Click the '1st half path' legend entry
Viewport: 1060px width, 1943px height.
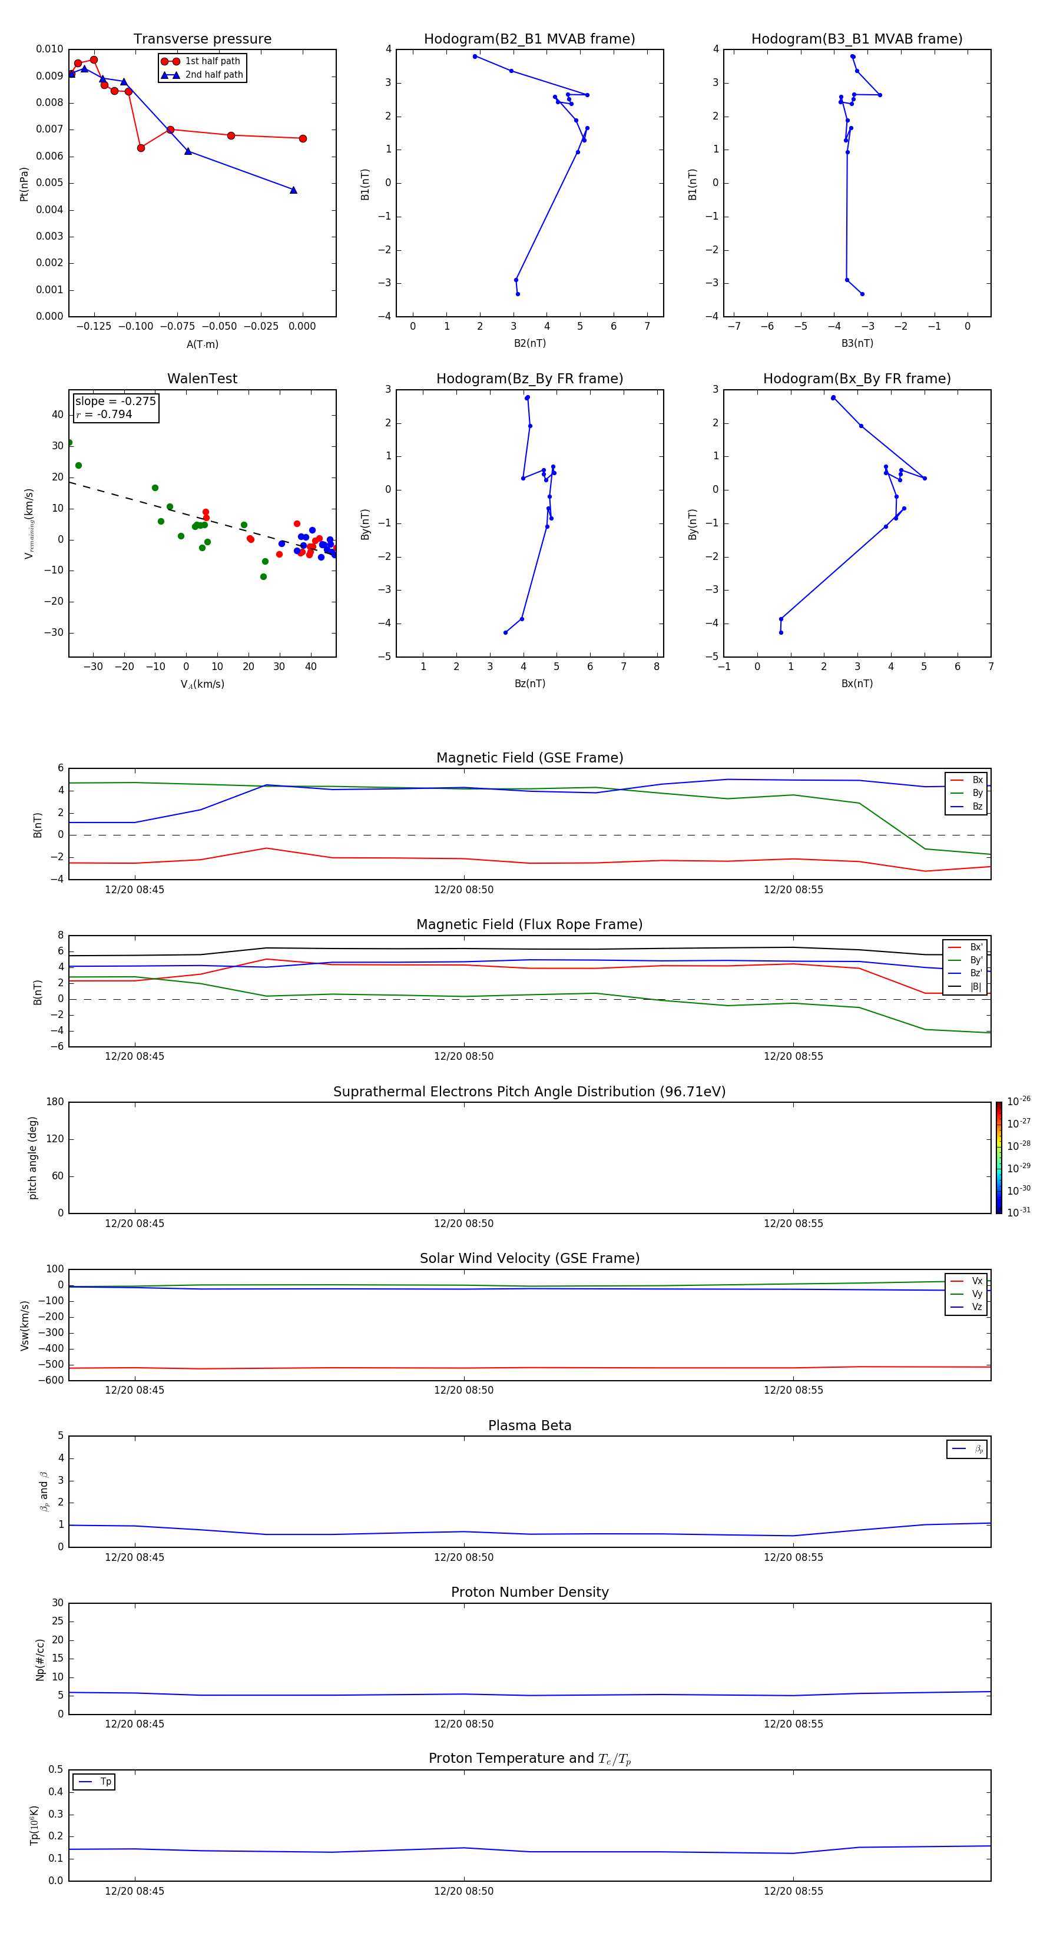pyautogui.click(x=201, y=61)
